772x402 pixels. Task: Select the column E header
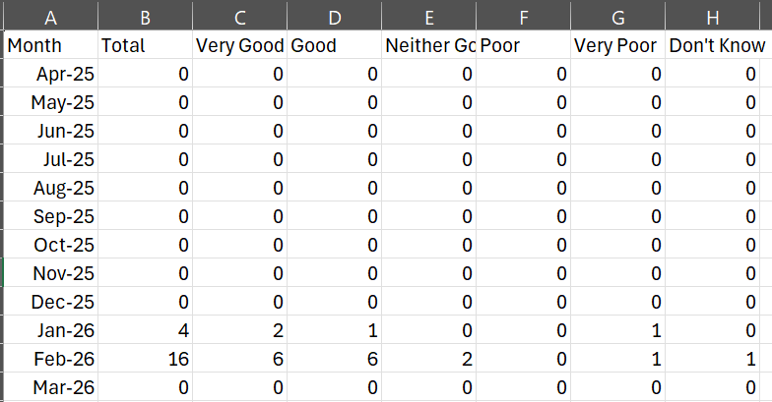tap(428, 16)
